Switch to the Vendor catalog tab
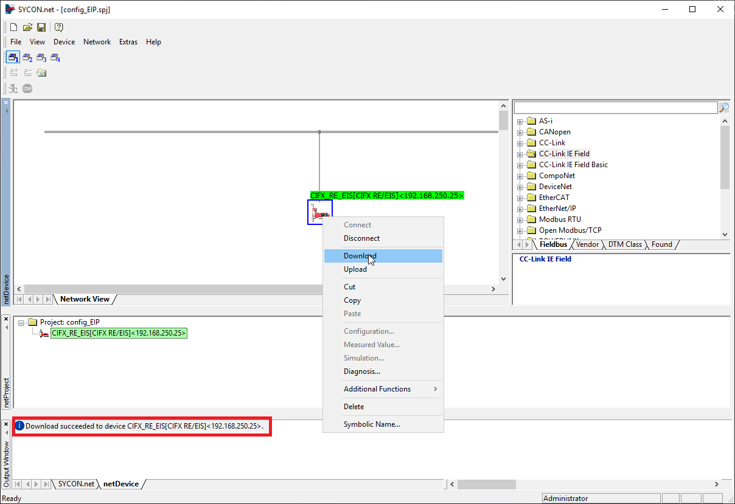The width and height of the screenshot is (735, 504). click(x=587, y=244)
